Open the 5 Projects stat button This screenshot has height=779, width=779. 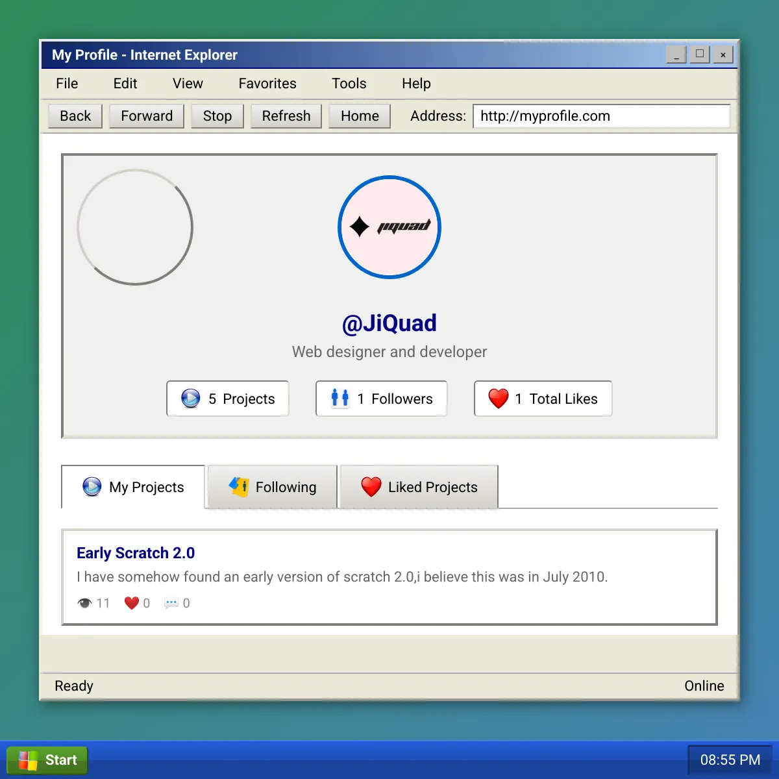point(228,399)
